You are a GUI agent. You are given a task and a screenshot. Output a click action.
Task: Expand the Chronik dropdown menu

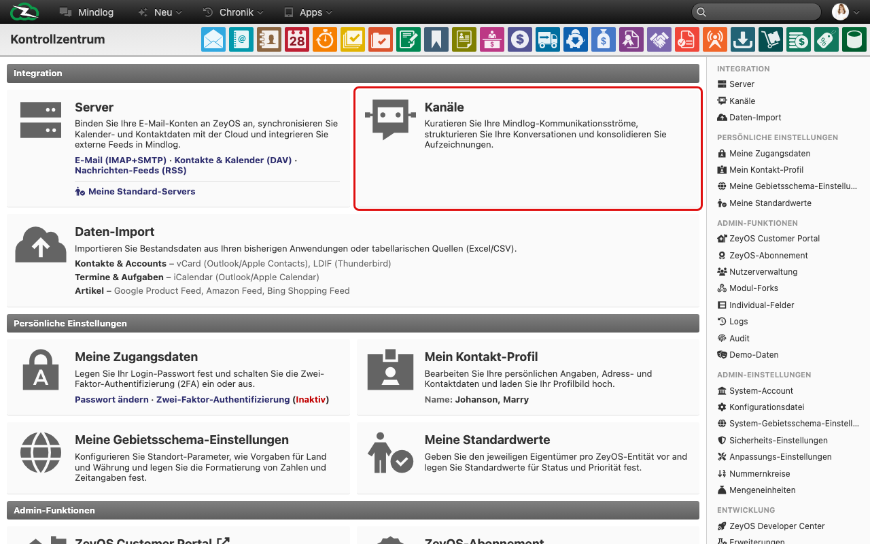tap(233, 12)
